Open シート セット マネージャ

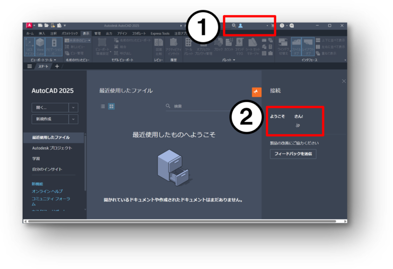click(x=253, y=47)
